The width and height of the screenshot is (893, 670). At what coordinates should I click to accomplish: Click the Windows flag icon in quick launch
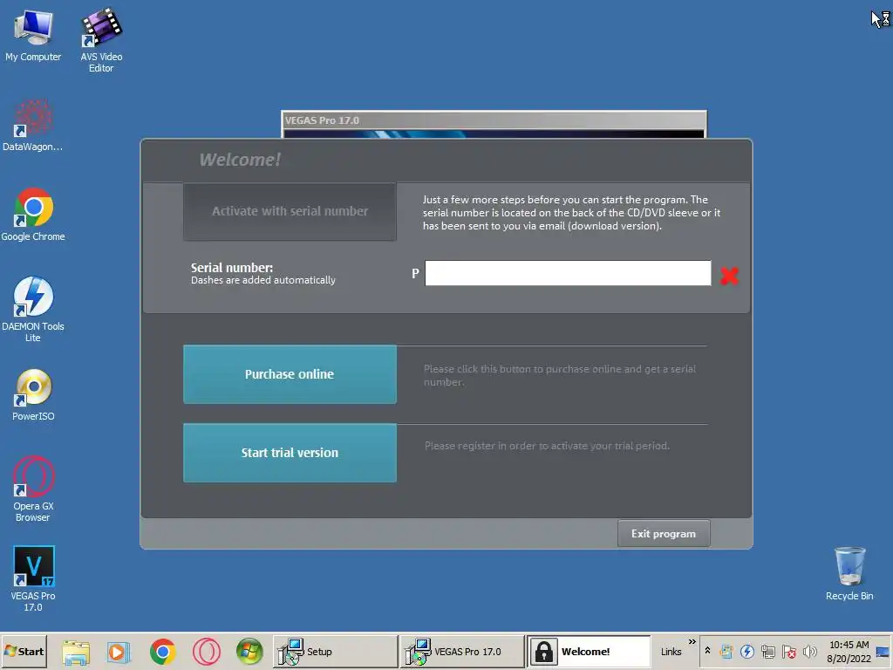click(249, 652)
